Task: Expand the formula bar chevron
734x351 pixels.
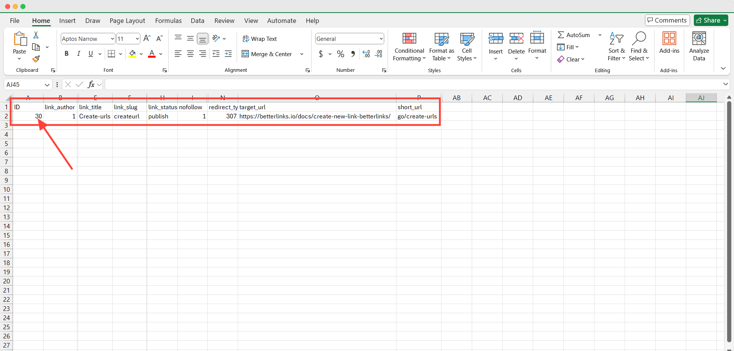Action: point(725,84)
